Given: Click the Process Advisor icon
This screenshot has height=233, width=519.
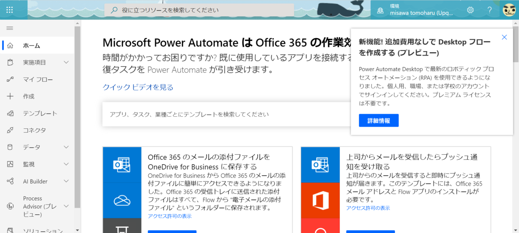Looking at the screenshot, I should (10, 206).
